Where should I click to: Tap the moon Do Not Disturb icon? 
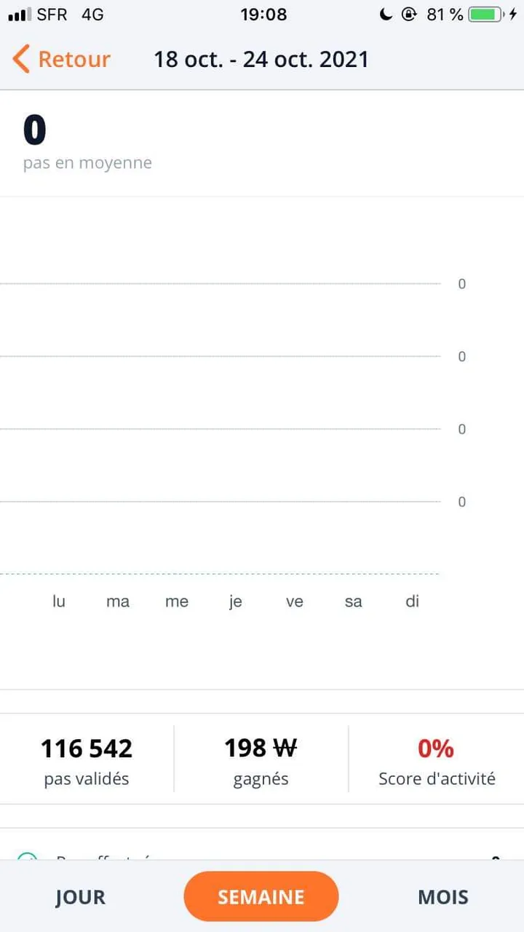[386, 14]
